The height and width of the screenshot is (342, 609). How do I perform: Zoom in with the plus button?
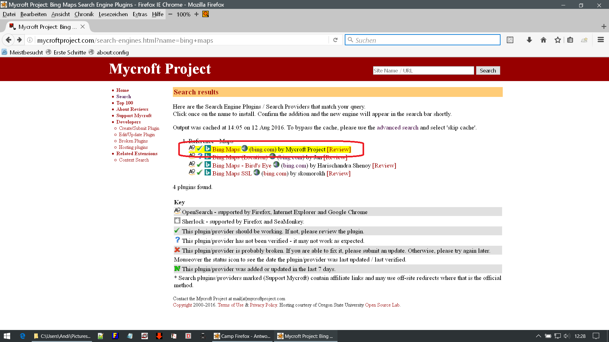coord(196,14)
